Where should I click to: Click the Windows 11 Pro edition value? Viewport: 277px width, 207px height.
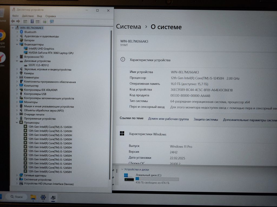point(181,146)
